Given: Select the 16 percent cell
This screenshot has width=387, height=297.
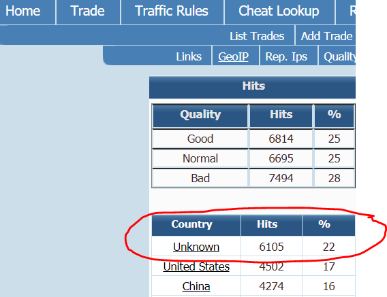Looking at the screenshot, I should [329, 286].
